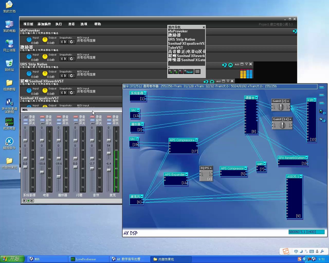The image size is (329, 263).
Task: Expand the GainX [2] module arrow
Action: (288, 101)
